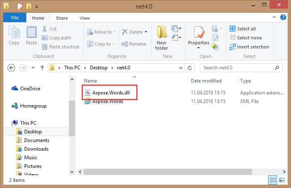
Task: Open Homegroup in the navigation pane
Action: point(29,106)
